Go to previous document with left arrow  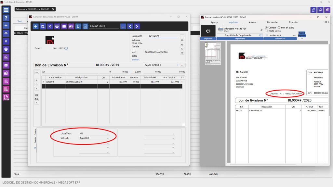click(x=130, y=26)
